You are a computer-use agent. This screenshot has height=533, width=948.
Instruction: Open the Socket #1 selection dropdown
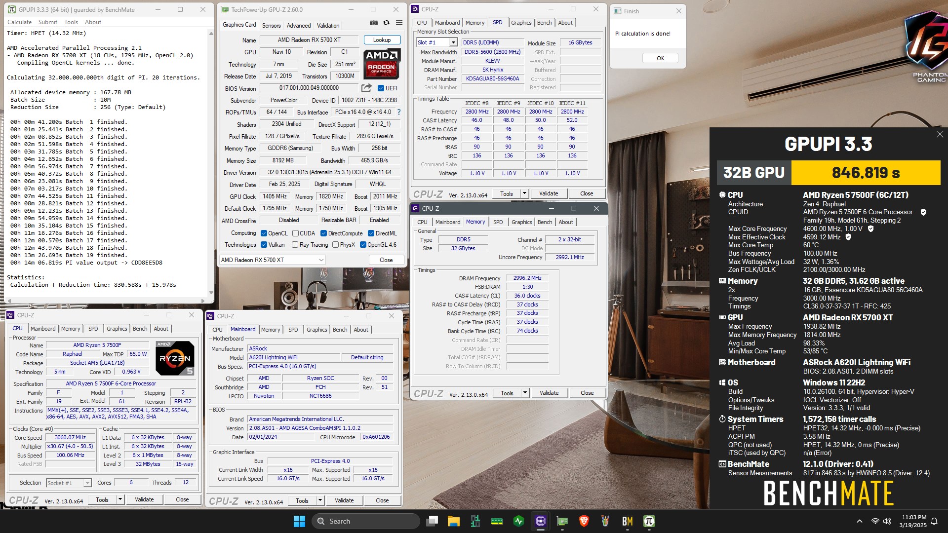pyautogui.click(x=69, y=483)
